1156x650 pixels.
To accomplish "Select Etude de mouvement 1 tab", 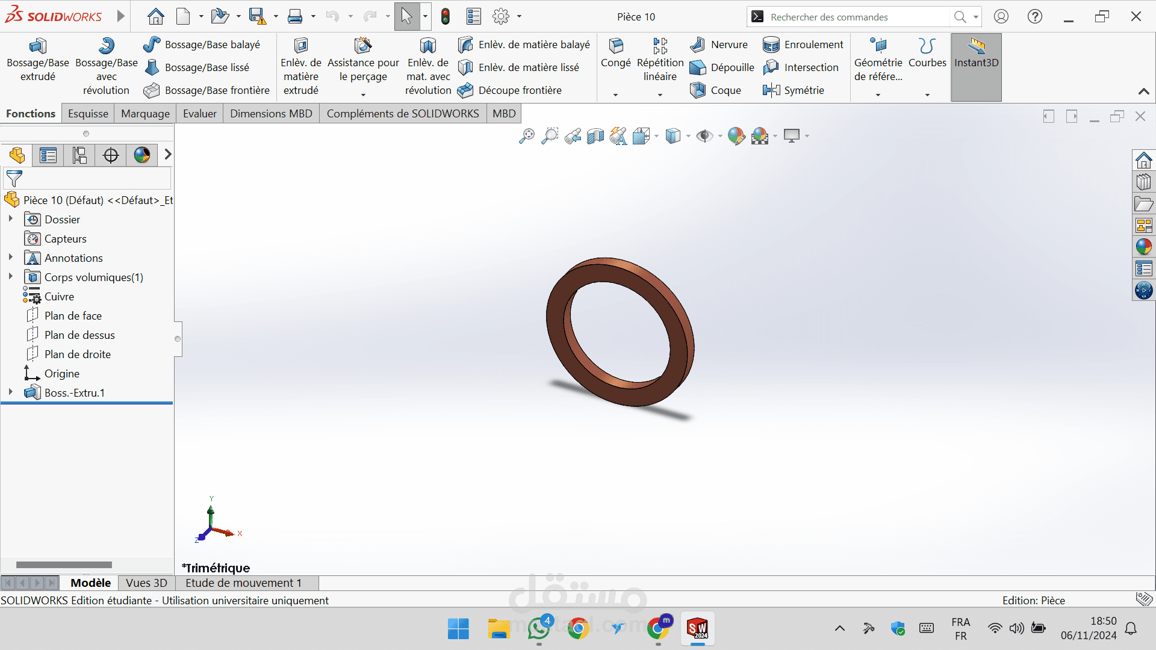I will (243, 583).
